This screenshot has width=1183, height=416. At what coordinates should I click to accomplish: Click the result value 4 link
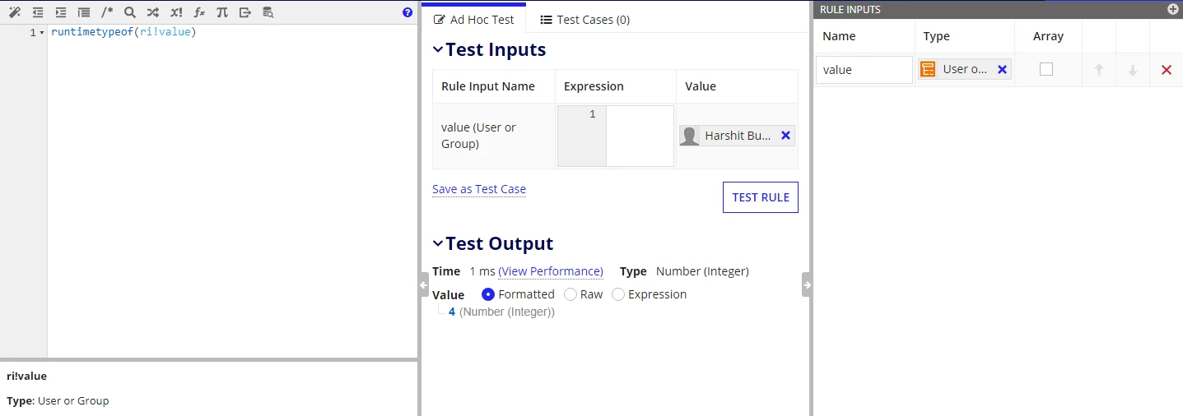coord(452,312)
